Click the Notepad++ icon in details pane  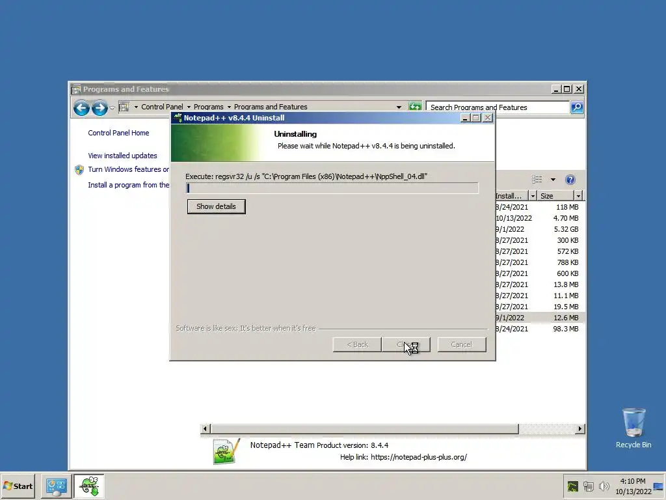pyautogui.click(x=226, y=451)
